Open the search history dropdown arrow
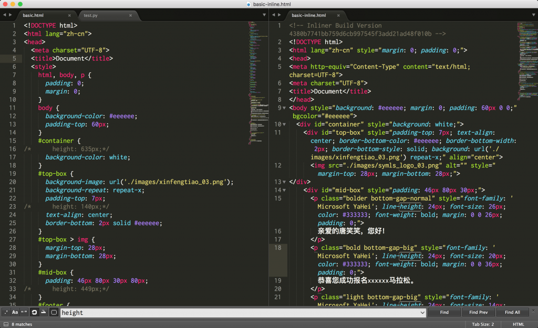Screen dimensions: 538x328 coord(422,313)
